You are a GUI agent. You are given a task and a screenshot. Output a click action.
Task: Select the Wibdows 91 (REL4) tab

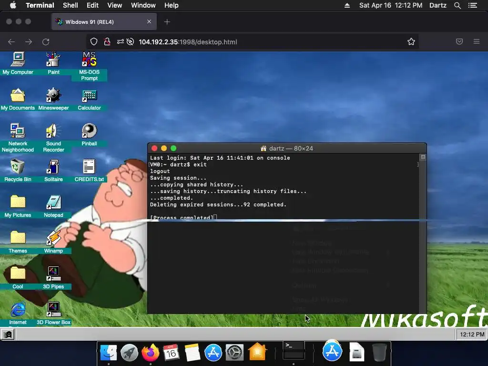104,22
